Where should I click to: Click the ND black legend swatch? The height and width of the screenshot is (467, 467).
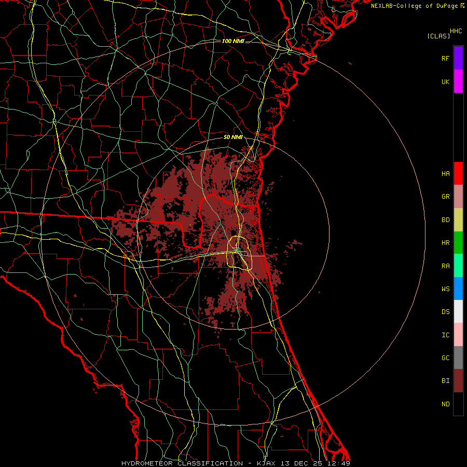point(458,404)
